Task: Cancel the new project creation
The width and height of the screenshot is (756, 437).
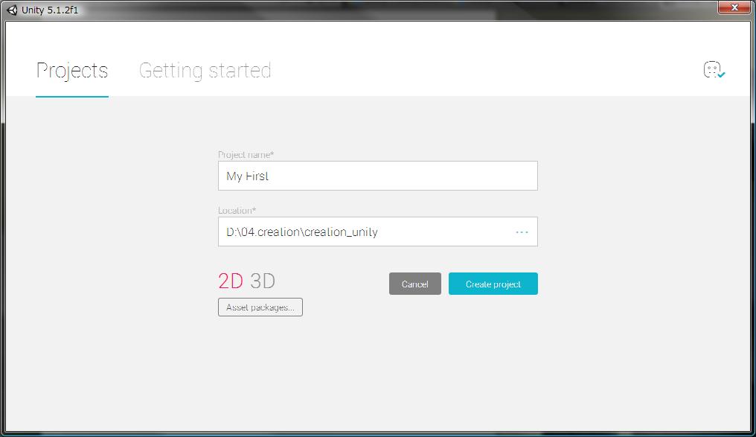Action: pos(415,284)
